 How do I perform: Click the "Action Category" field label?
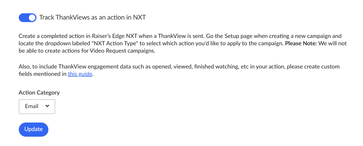pos(39,93)
